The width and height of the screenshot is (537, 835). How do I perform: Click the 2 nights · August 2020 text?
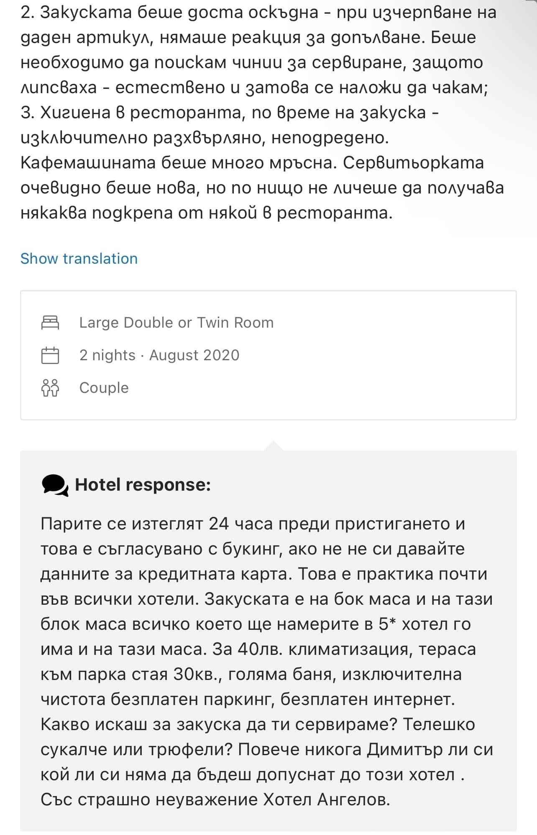point(159,355)
